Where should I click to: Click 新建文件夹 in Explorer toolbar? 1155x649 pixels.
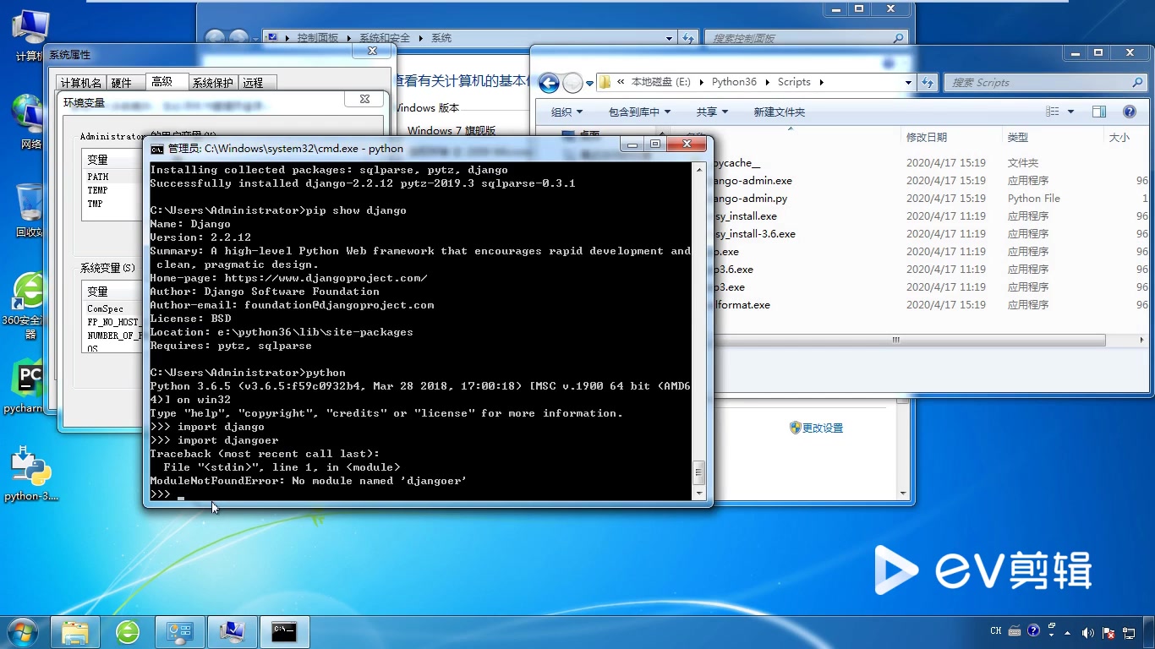tap(779, 112)
